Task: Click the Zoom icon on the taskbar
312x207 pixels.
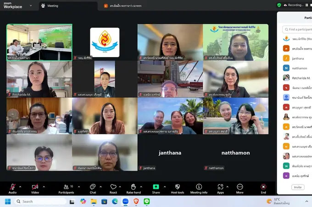Action: click(125, 202)
